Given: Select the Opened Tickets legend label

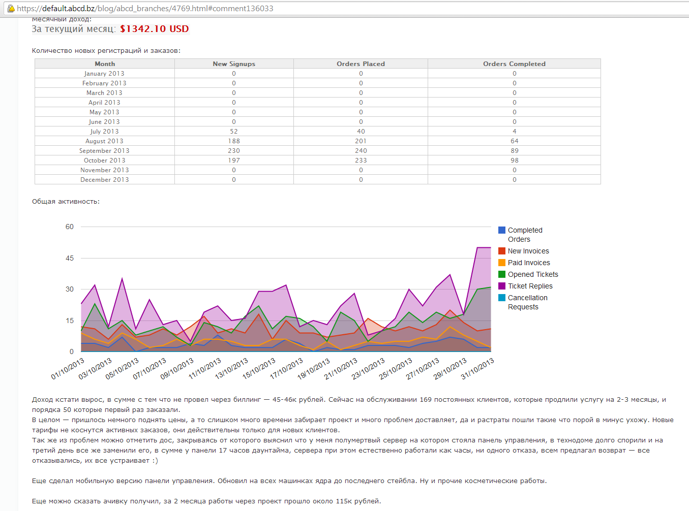Looking at the screenshot, I should pos(533,274).
